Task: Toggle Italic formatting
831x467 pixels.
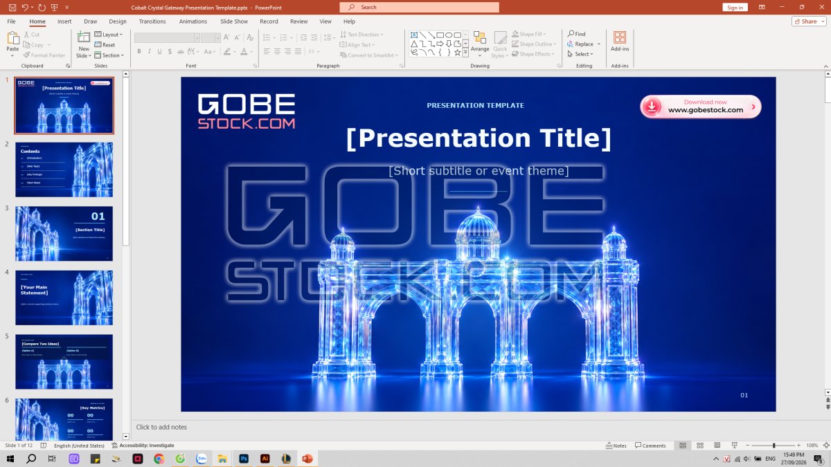Action: coord(150,51)
